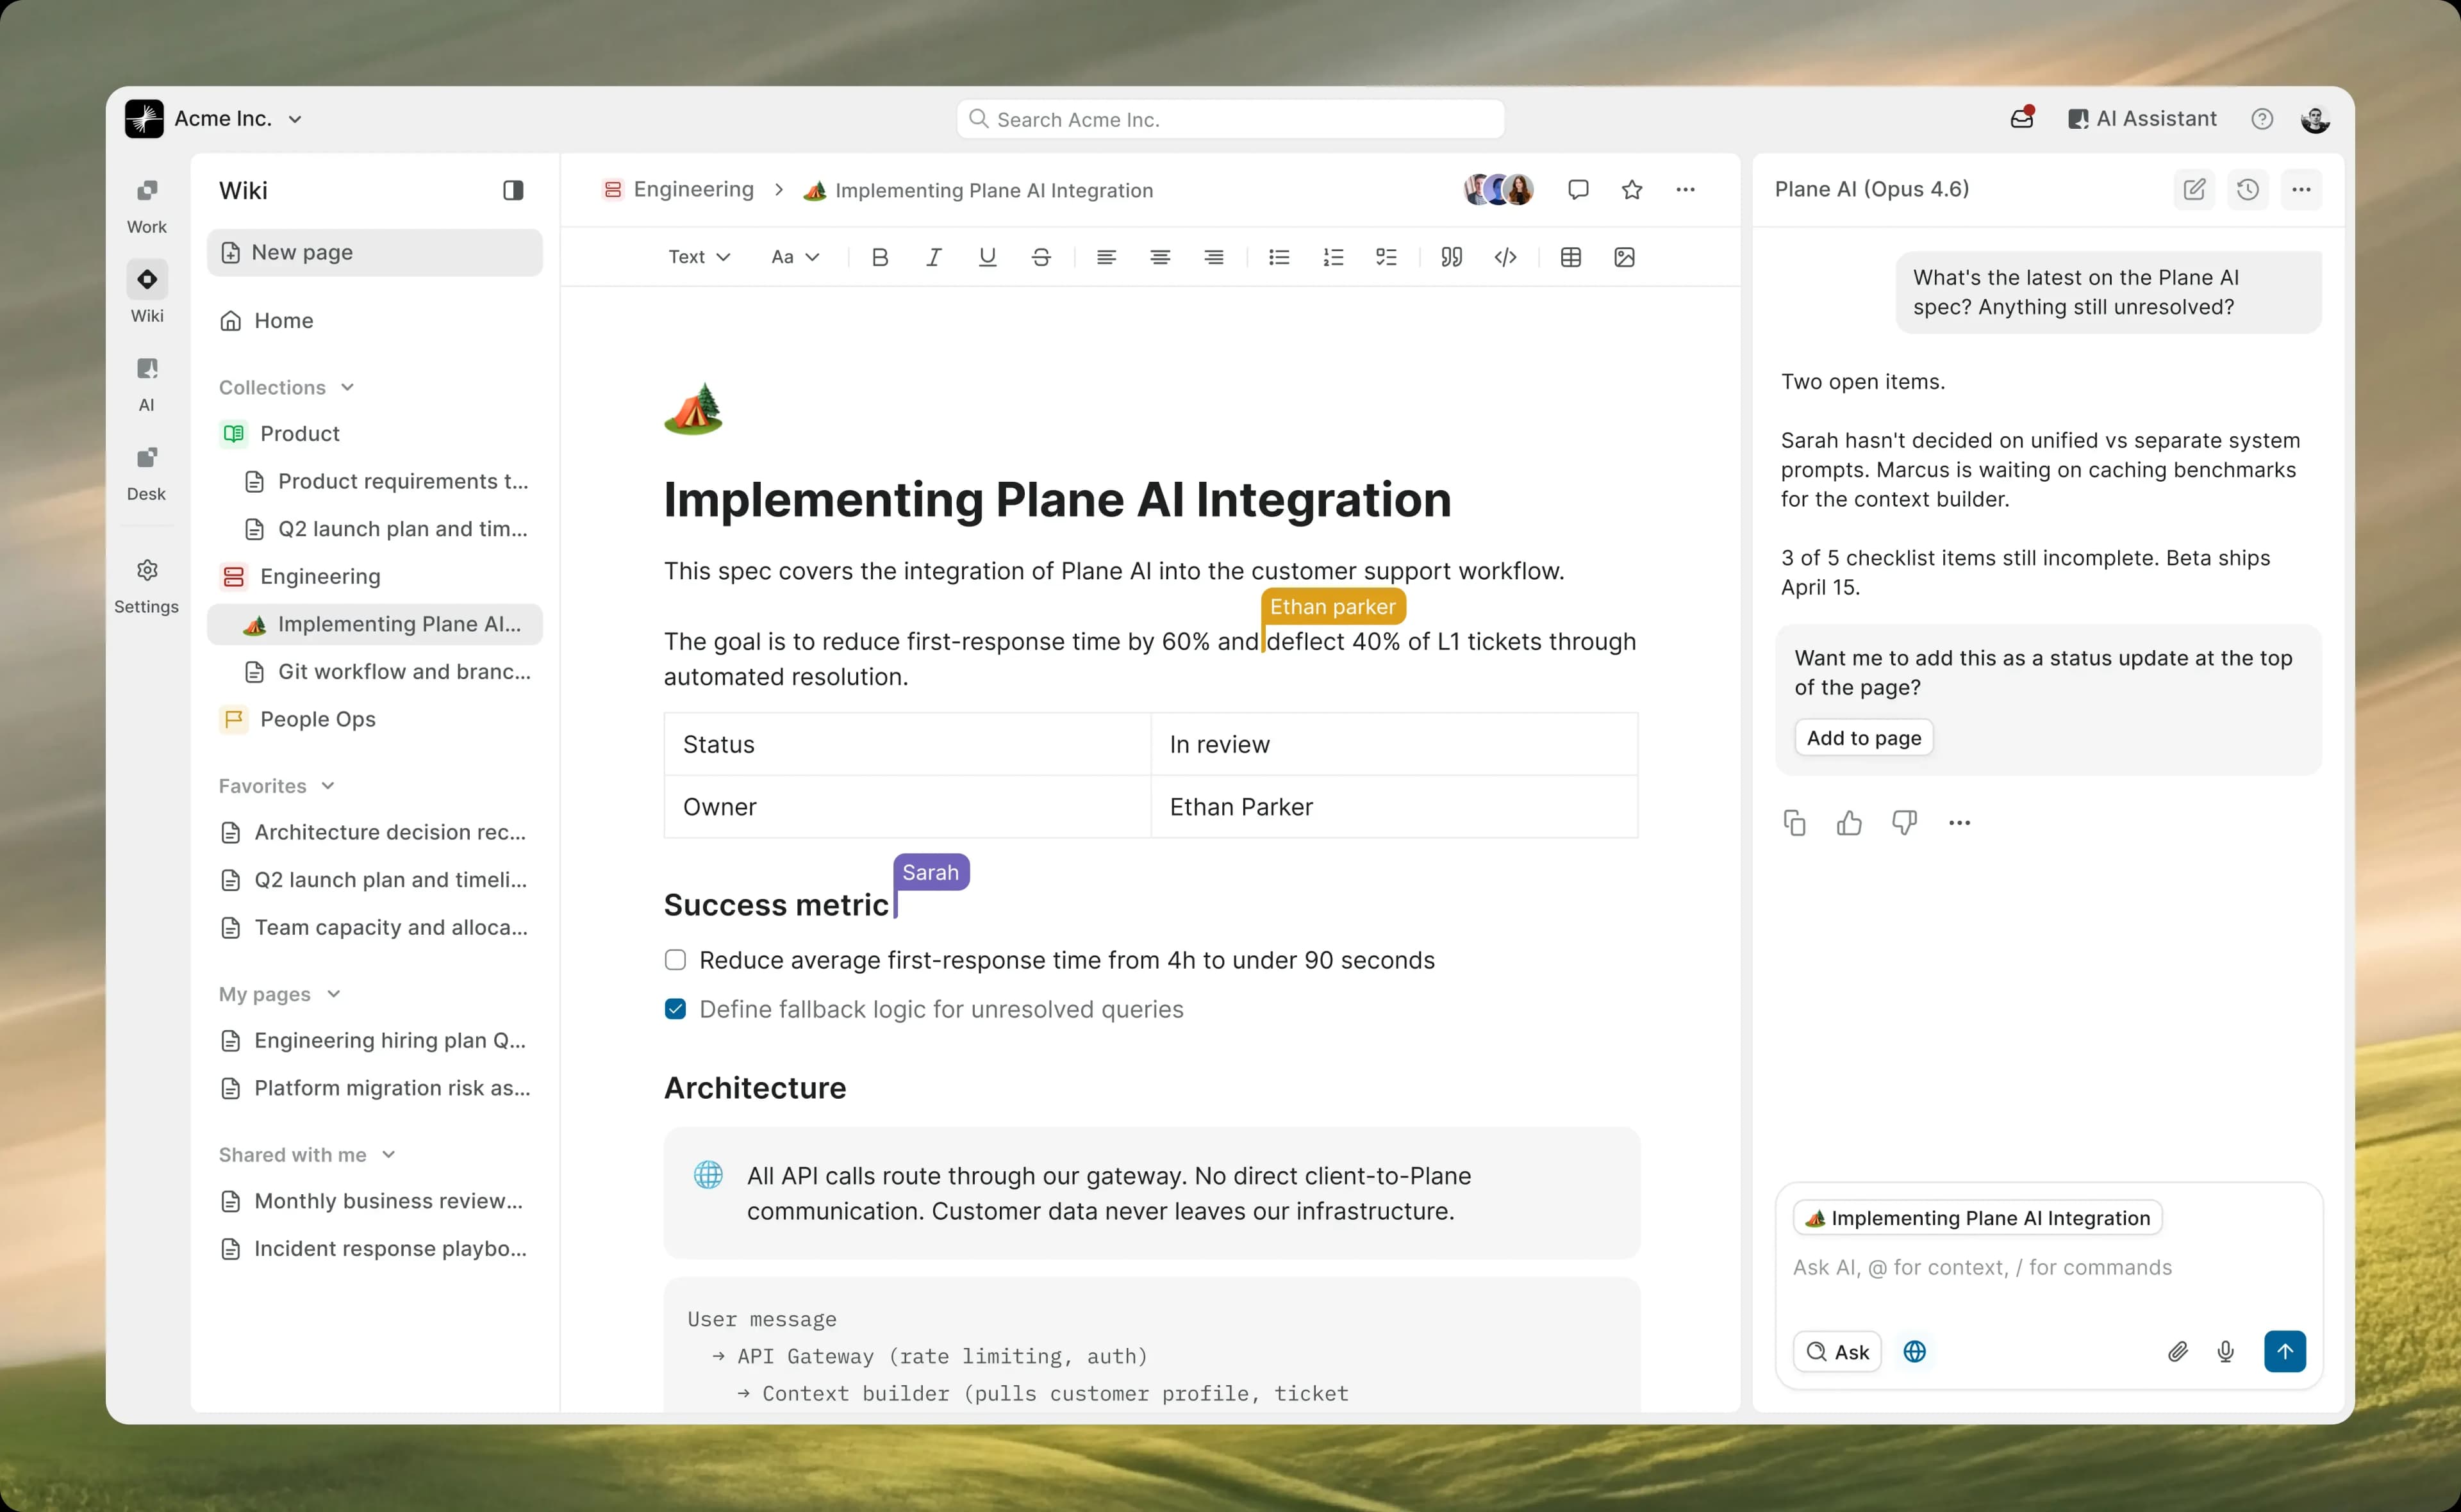
Task: Open AI response more actions
Action: tap(1960, 823)
